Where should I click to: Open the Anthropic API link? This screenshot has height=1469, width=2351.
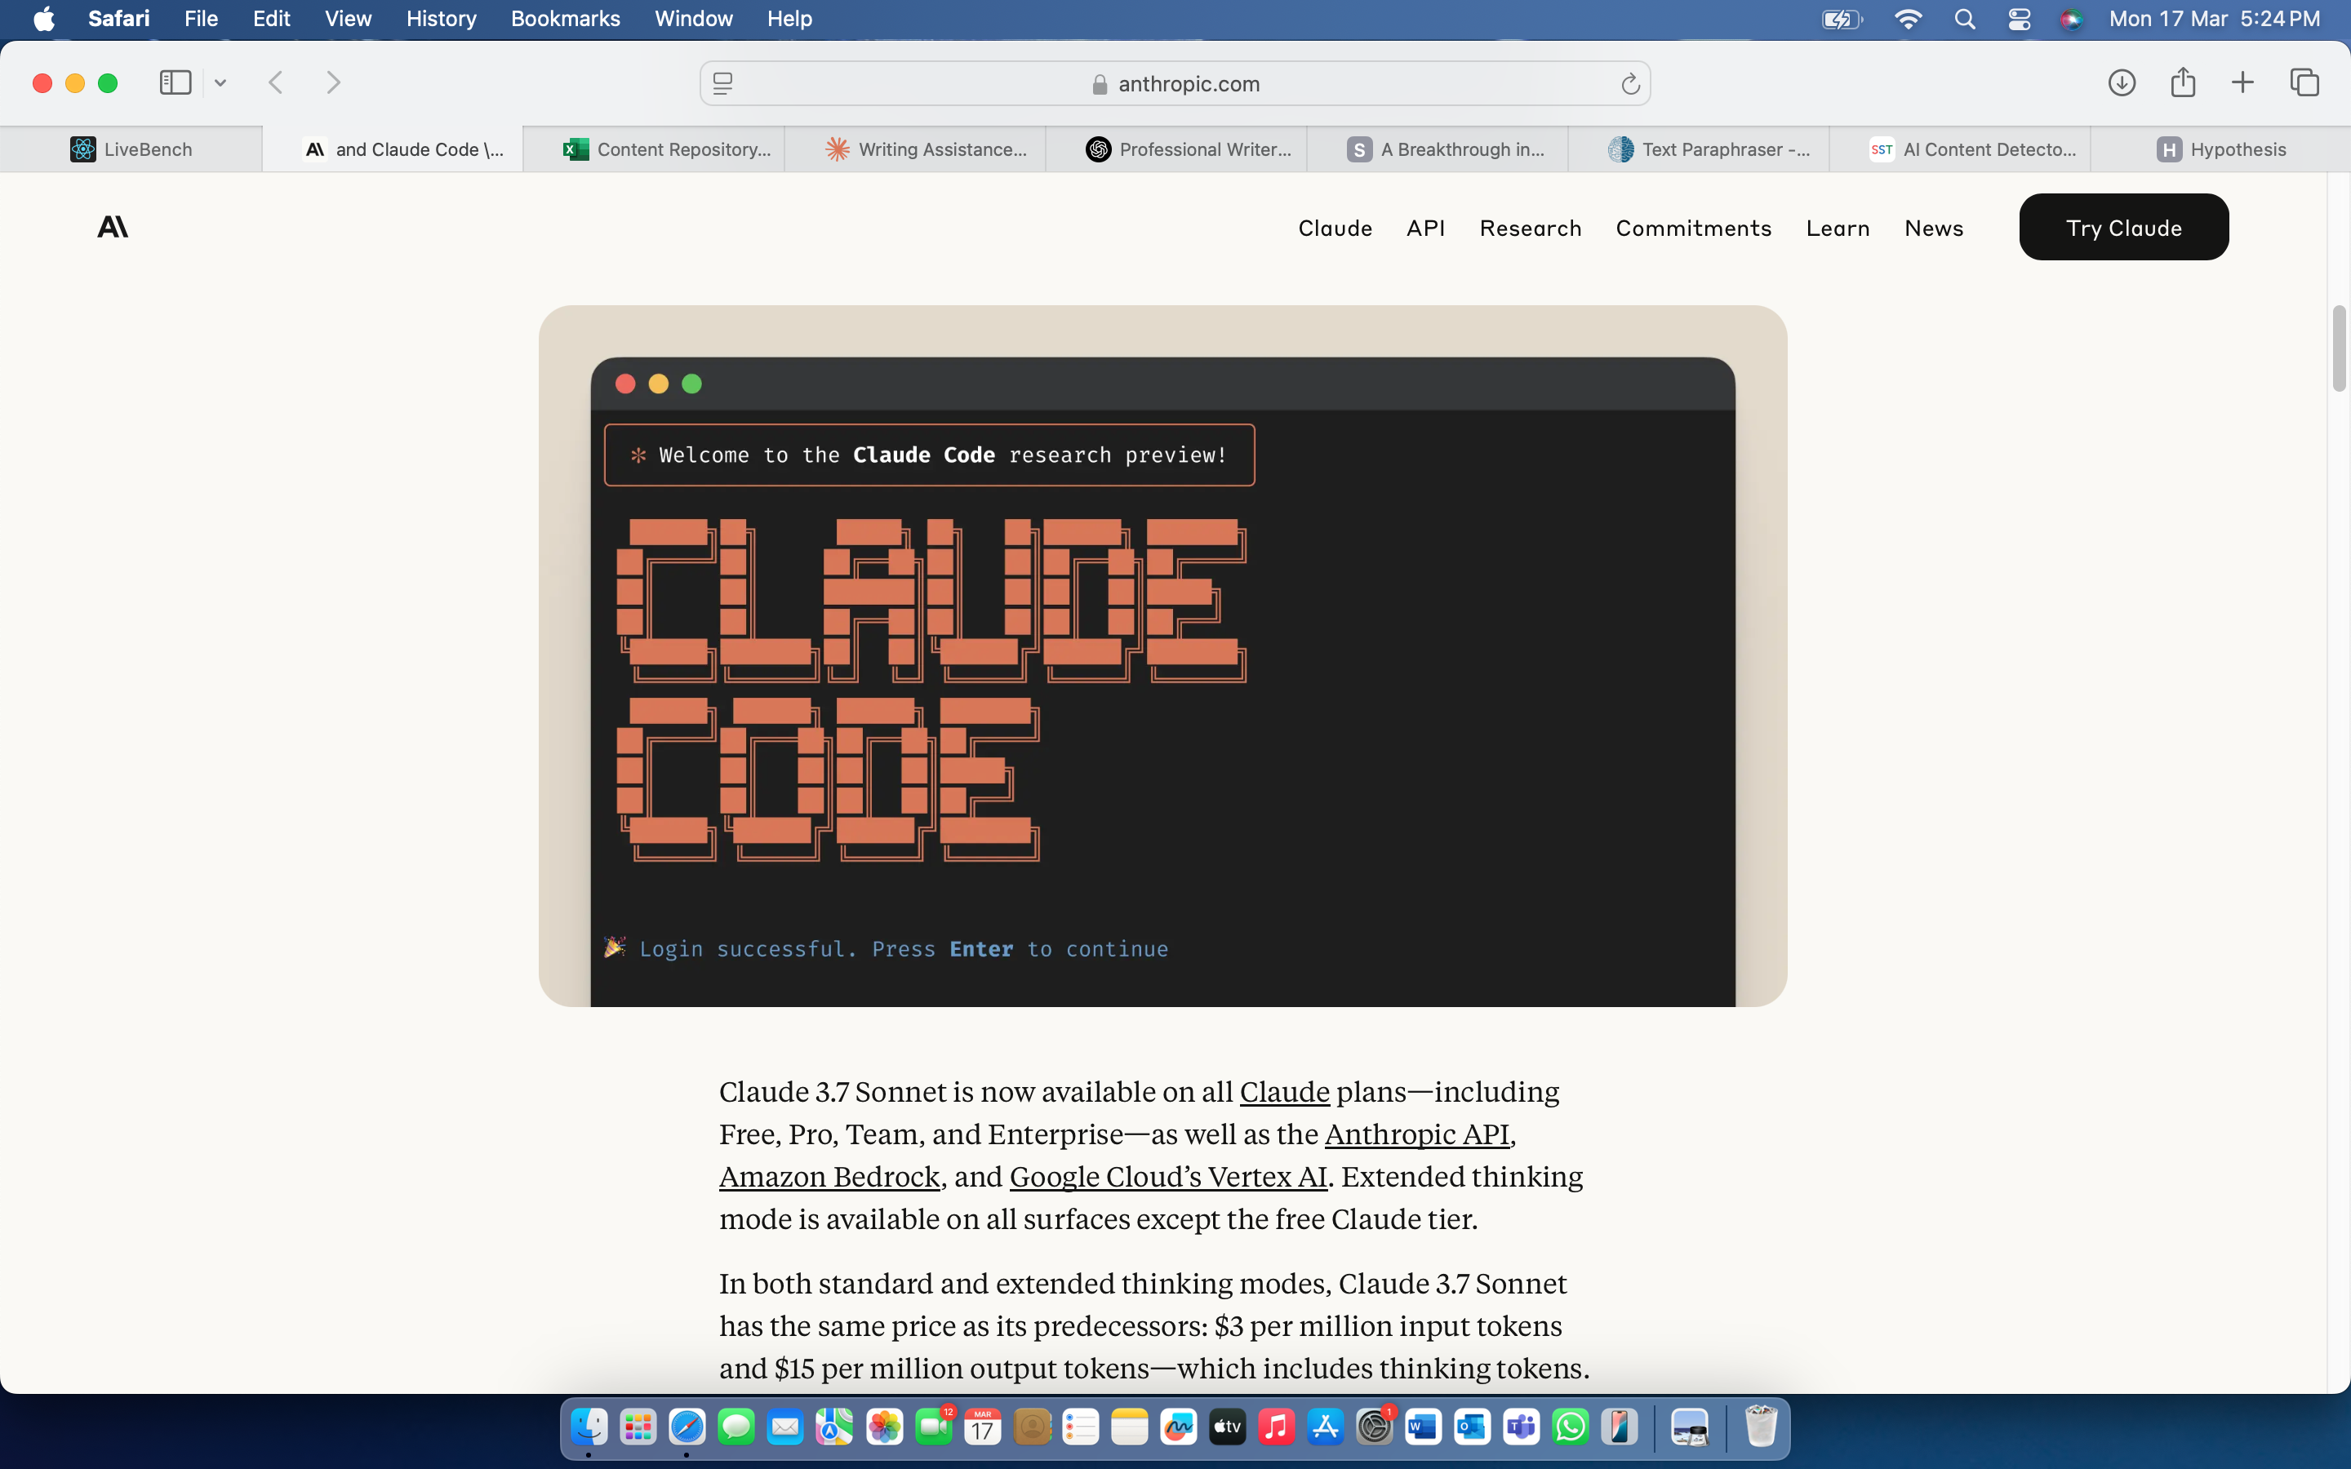[1416, 1134]
